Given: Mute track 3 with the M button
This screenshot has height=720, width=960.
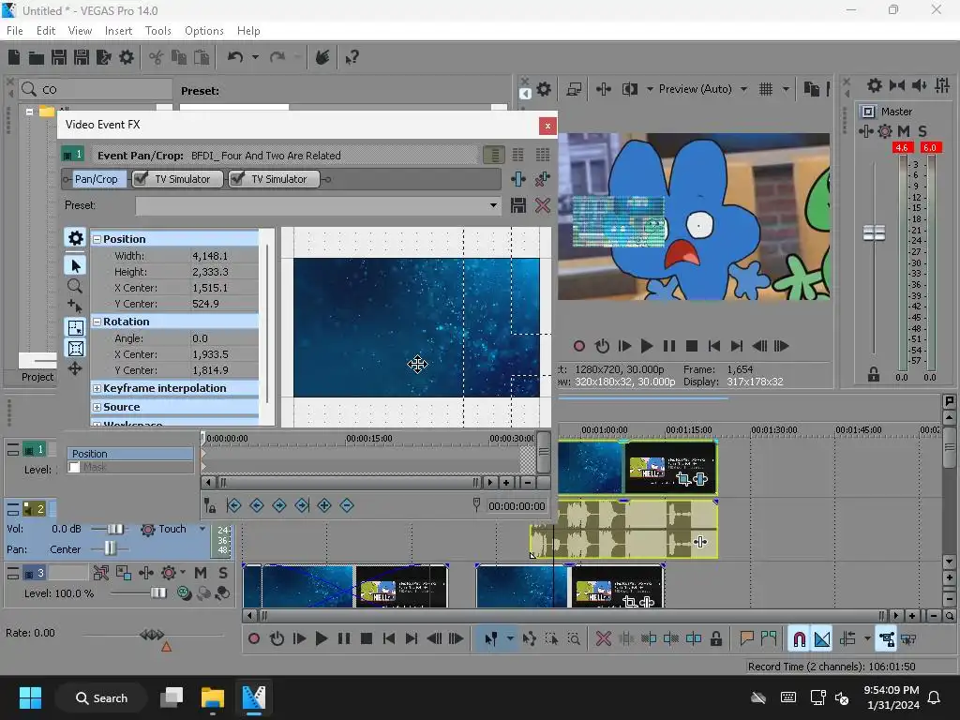Looking at the screenshot, I should (201, 573).
